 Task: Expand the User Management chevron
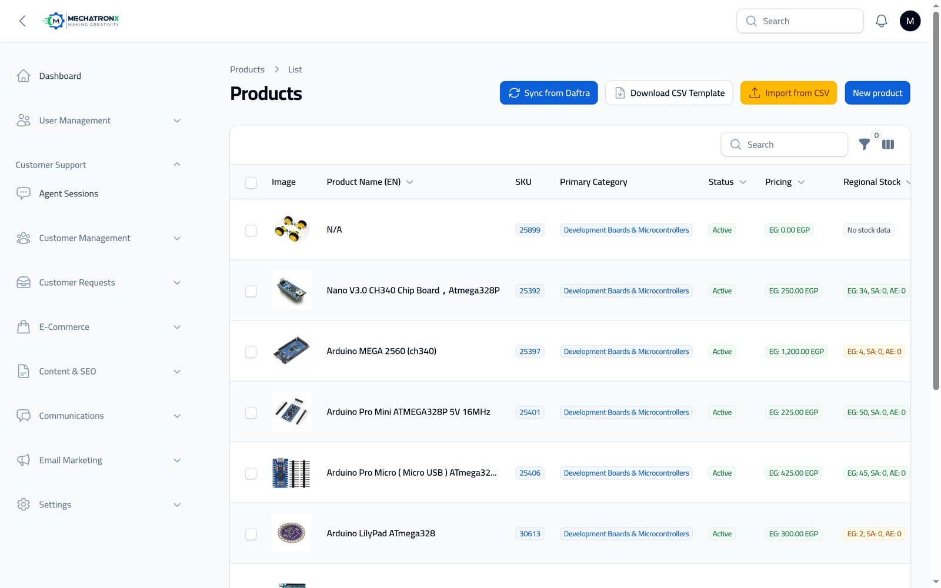(x=177, y=121)
